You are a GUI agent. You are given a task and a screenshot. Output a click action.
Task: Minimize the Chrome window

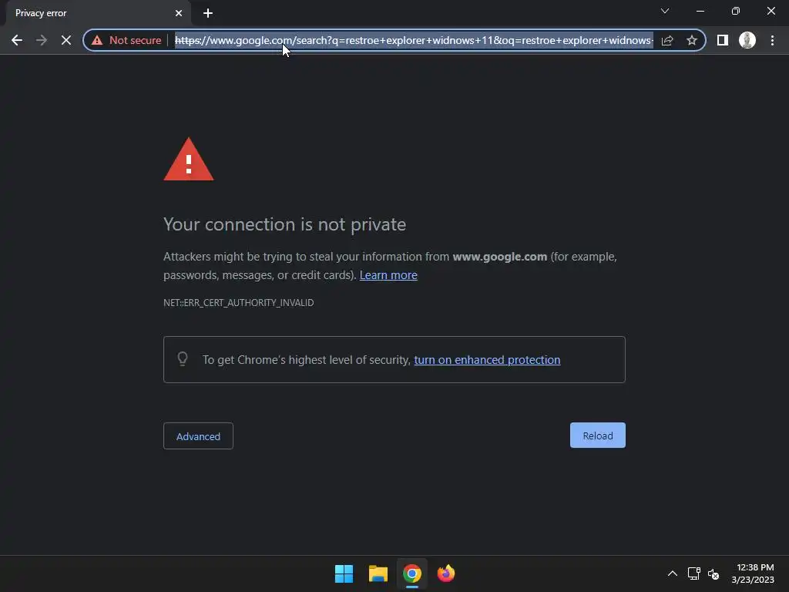tap(700, 11)
